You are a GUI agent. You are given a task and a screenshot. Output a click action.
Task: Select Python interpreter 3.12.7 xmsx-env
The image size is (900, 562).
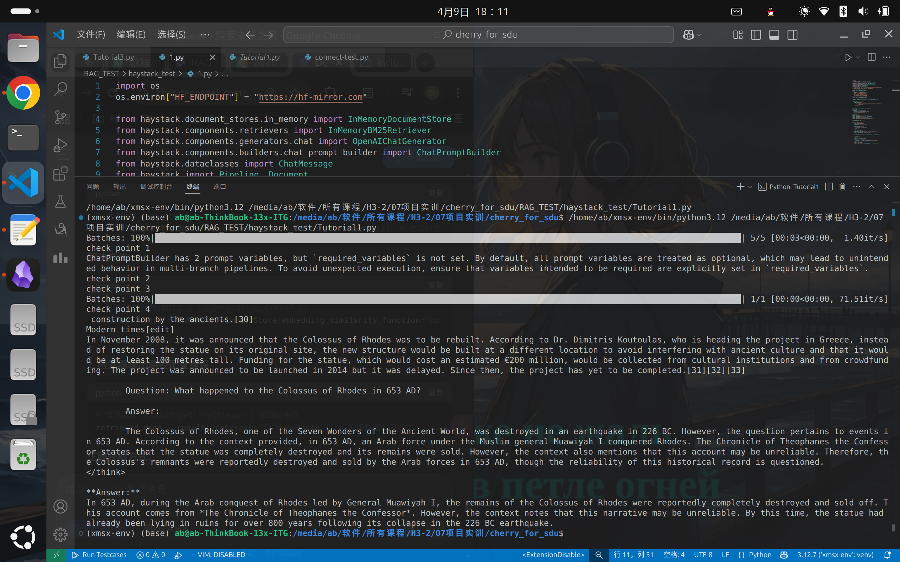(835, 555)
